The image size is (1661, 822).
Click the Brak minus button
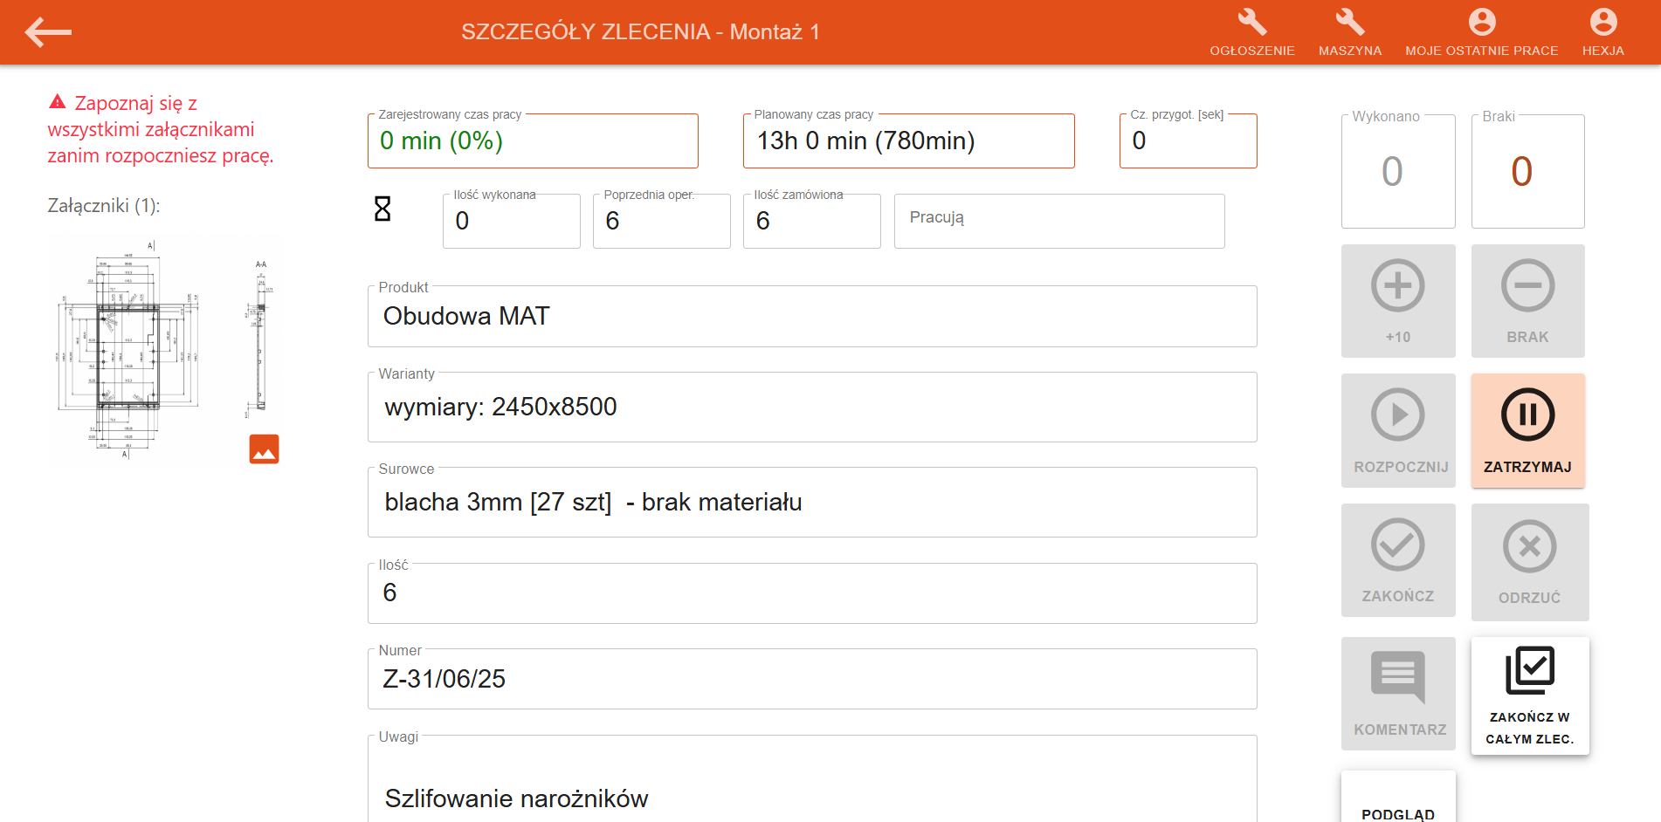(x=1527, y=301)
